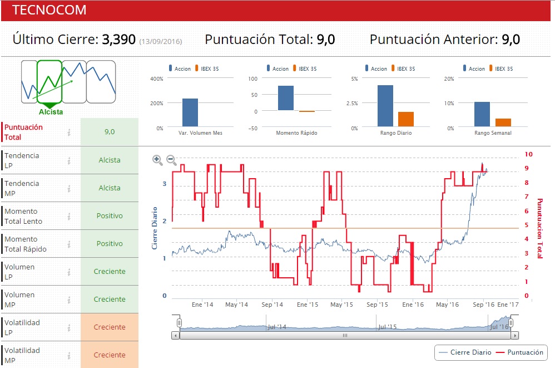555x368 pixels.
Task: Click the blue Accion bar in Rango Semanal
Action: pos(482,114)
